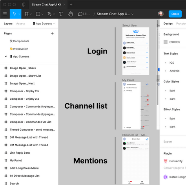Select the Select User frame thumbnail
This screenshot has height=185, width=186.
coord(136,51)
